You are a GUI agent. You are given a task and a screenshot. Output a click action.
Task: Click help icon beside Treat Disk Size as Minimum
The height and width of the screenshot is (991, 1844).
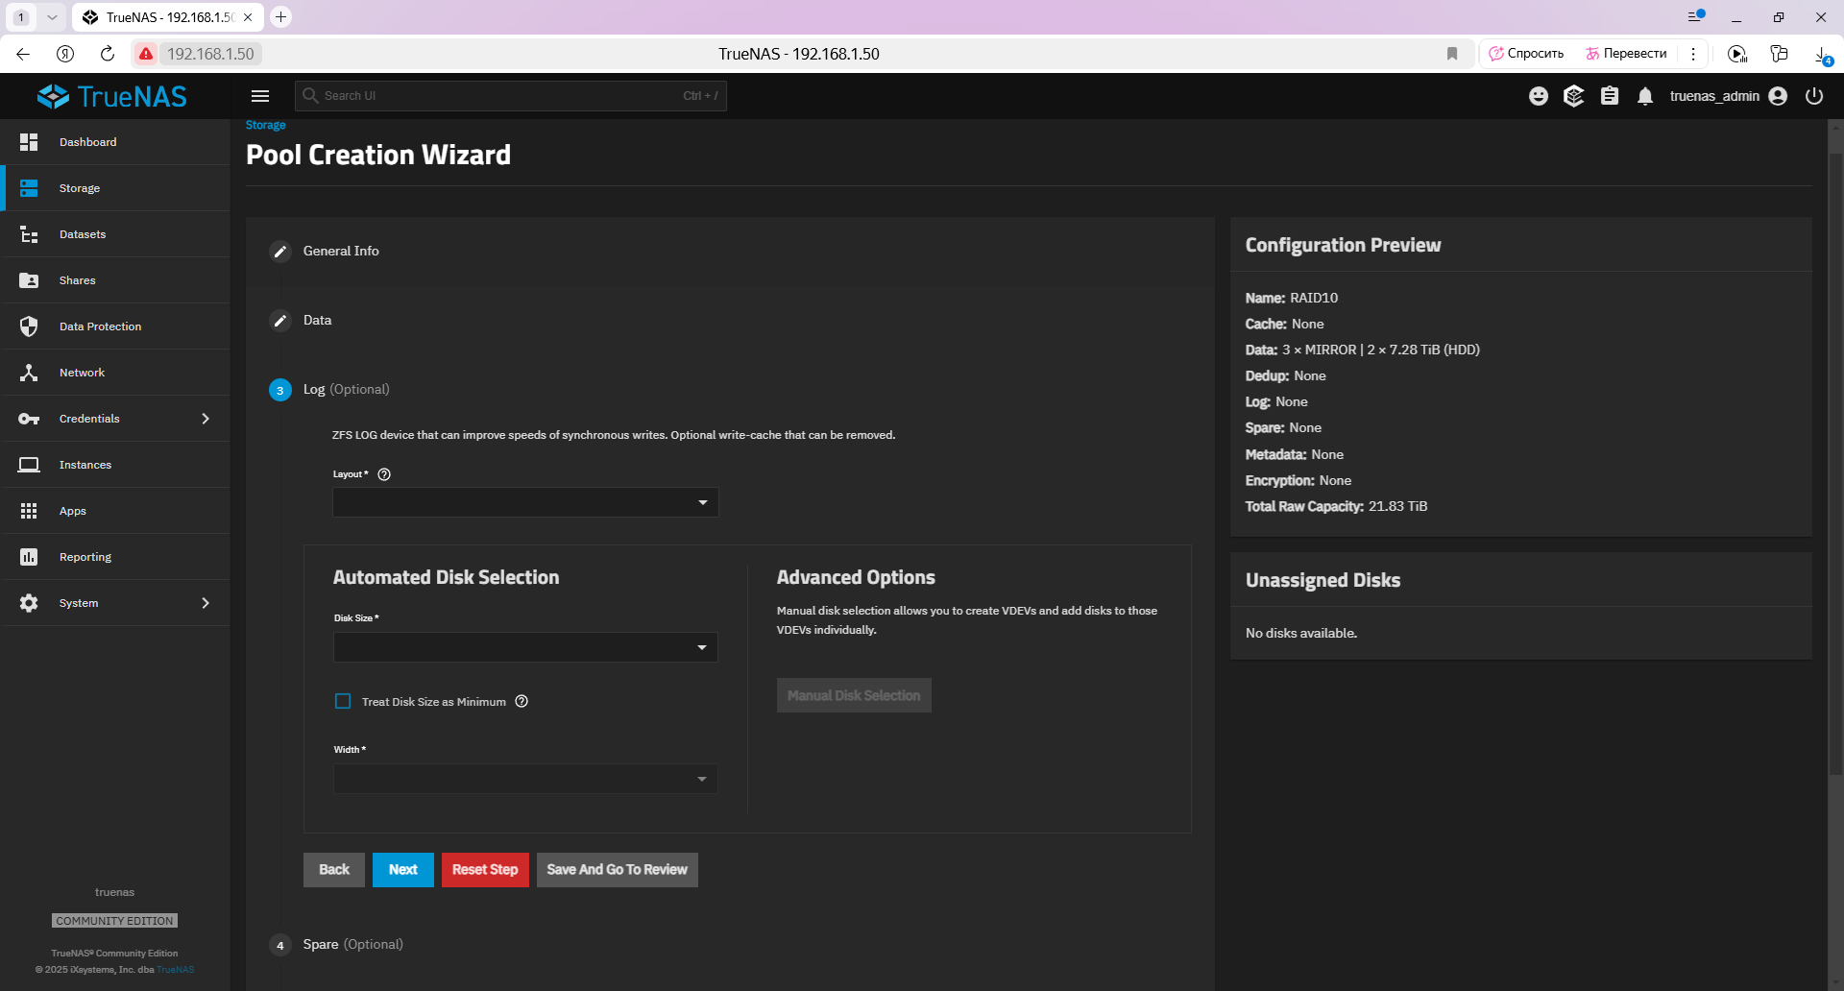(522, 701)
